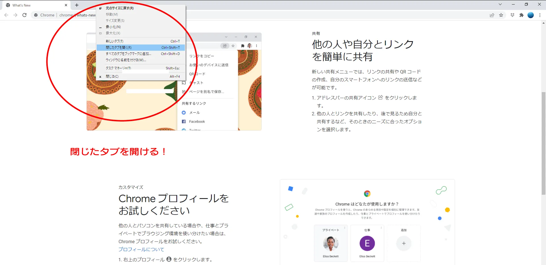Screen dimensions: 546x265
Task: Click お使いのデバイスに送信 in illustration
Action: click(209, 65)
